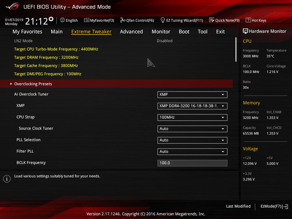Viewport: 292px width, 219px height.
Task: Show the Hot Keys list
Action: [x=256, y=20]
